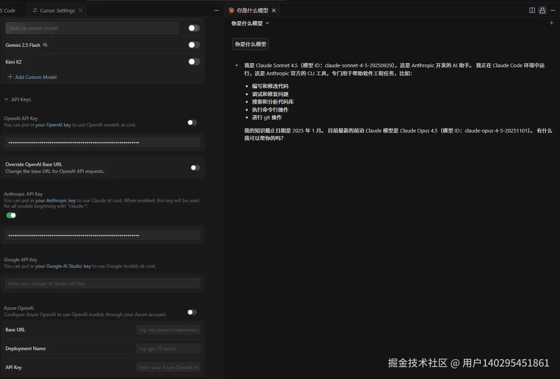
Task: Select the 你是什么模型 chat tab
Action: click(x=250, y=10)
